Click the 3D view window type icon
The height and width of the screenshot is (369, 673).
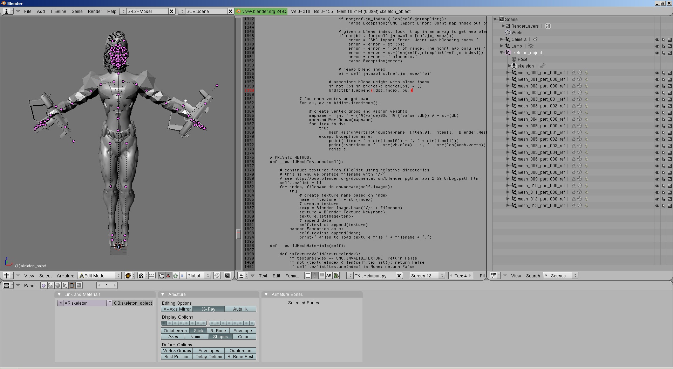(8, 276)
